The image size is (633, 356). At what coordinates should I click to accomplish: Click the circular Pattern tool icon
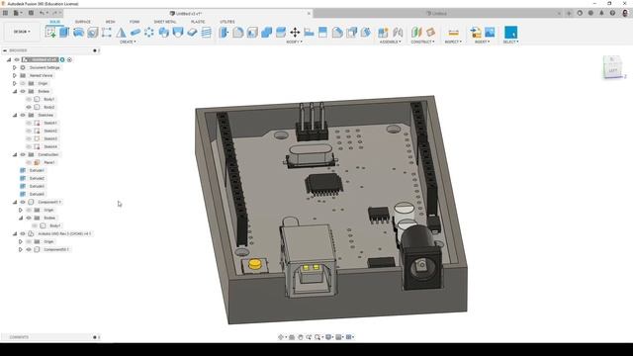coord(149,33)
